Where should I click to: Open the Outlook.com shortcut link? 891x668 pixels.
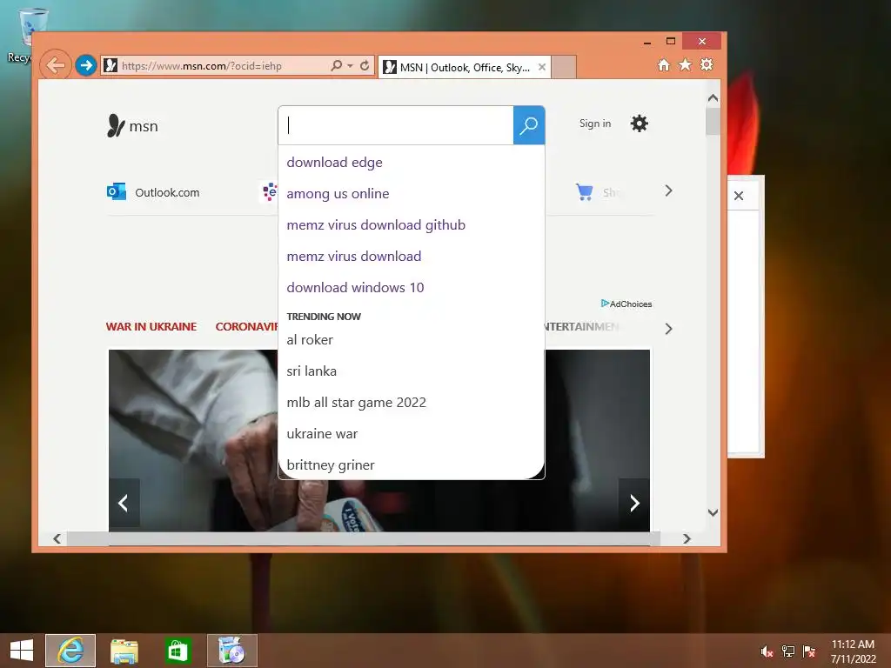coord(167,192)
